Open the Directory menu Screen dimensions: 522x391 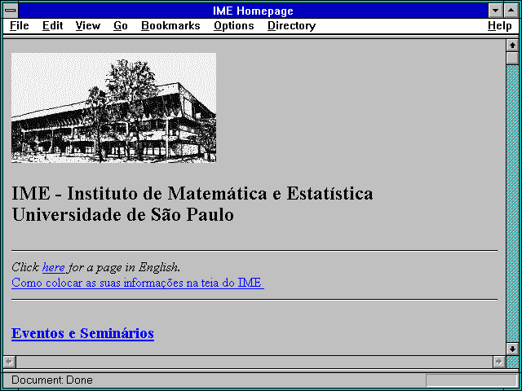pos(292,26)
